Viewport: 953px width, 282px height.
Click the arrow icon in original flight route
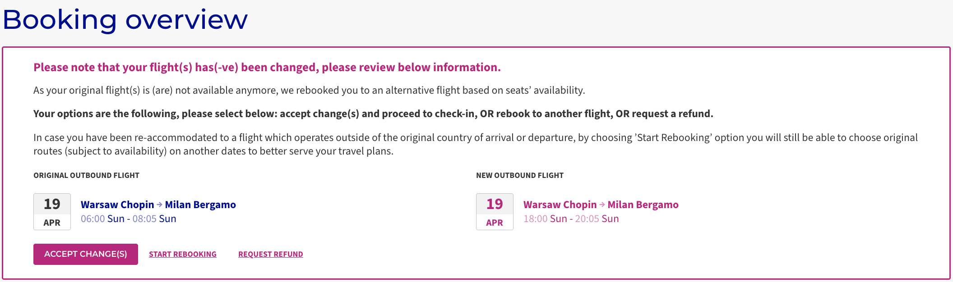point(159,205)
